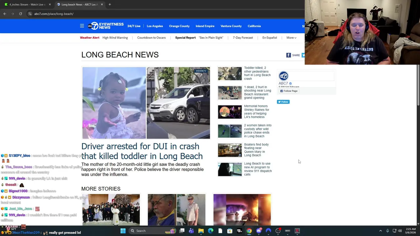The image size is (420, 236).
Task: Reload the page with the refresh icon
Action: pos(20,14)
